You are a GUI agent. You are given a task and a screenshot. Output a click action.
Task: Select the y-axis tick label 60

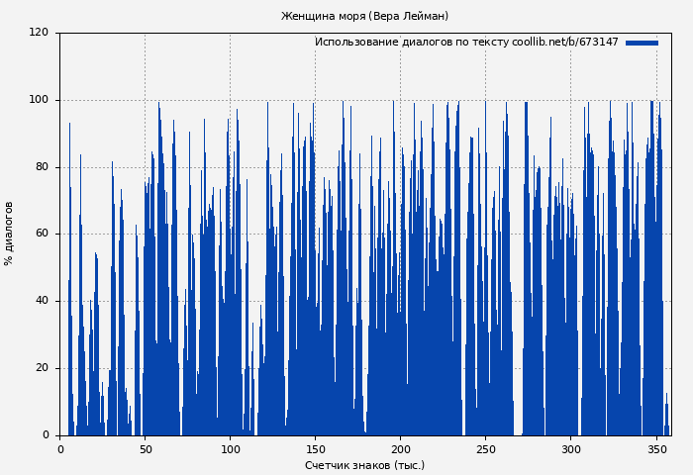[x=42, y=235]
